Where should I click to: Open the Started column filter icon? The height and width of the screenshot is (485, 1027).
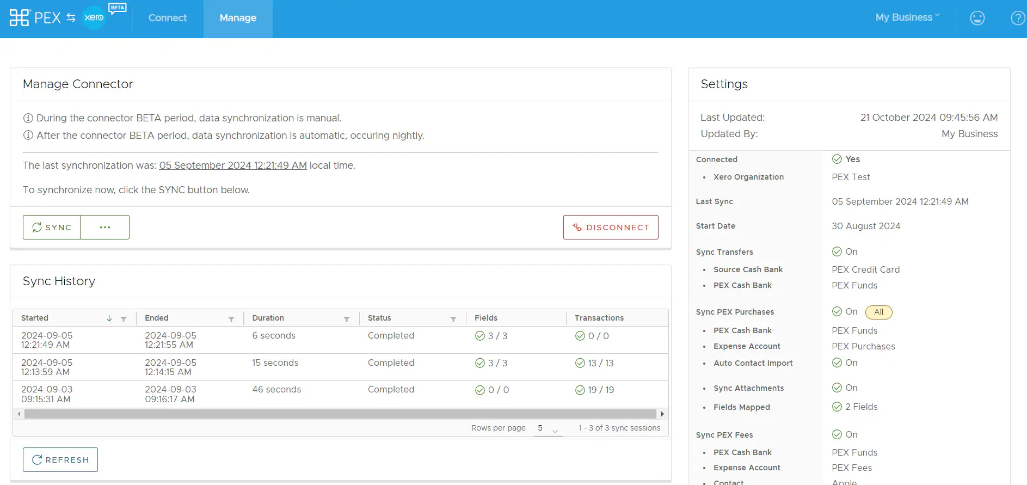[124, 319]
